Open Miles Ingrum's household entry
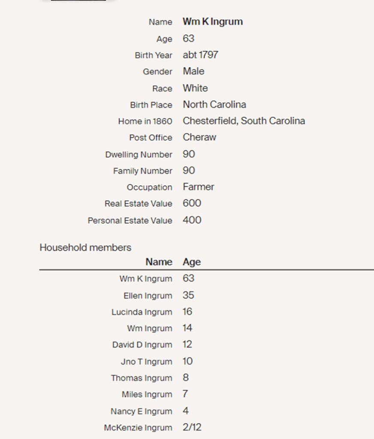Image resolution: width=374 pixels, height=439 pixels. pyautogui.click(x=147, y=394)
